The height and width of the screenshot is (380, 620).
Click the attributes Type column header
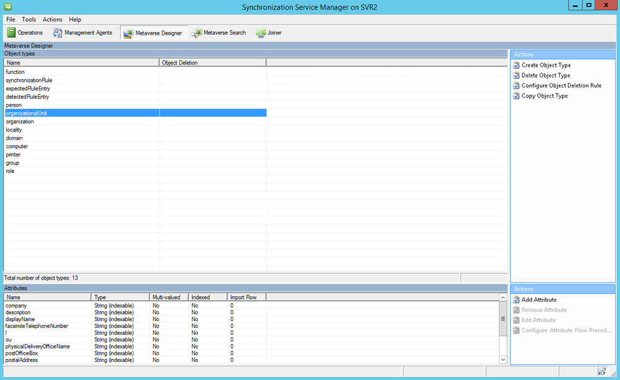click(120, 297)
